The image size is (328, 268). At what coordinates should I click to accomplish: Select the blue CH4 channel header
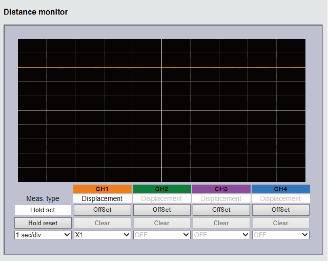[280, 189]
